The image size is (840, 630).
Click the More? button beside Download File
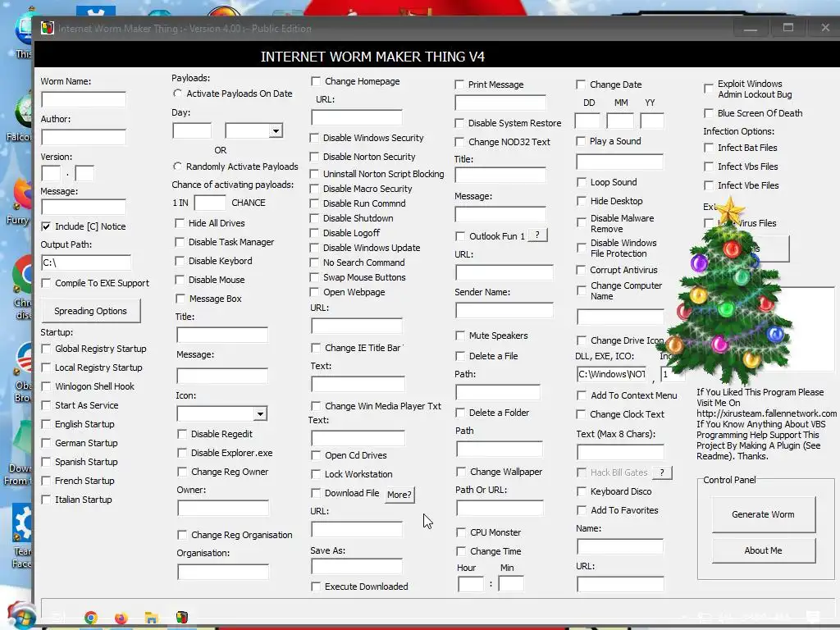399,495
